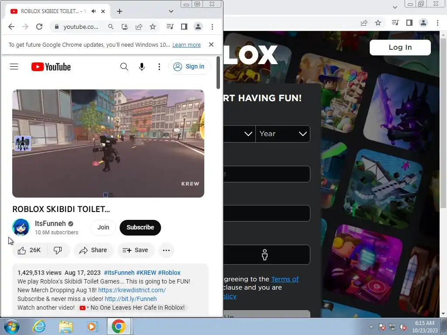
Task: Log In on Roblox page
Action: 400,47
